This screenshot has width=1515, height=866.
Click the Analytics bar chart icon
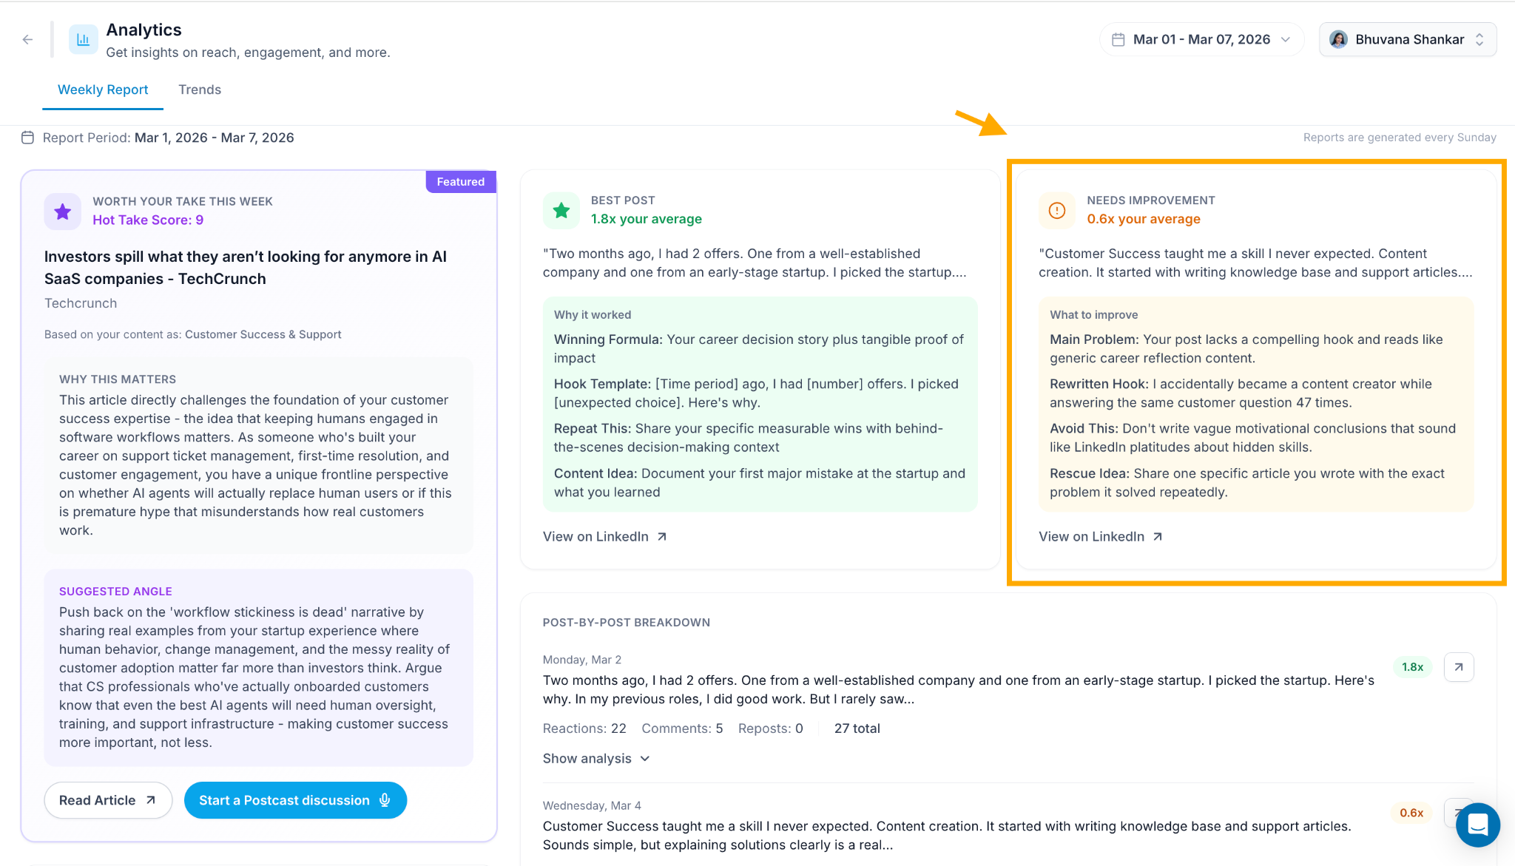click(84, 40)
